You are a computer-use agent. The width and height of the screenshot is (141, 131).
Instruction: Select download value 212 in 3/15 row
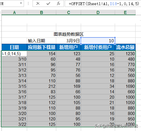click(x=41, y=86)
